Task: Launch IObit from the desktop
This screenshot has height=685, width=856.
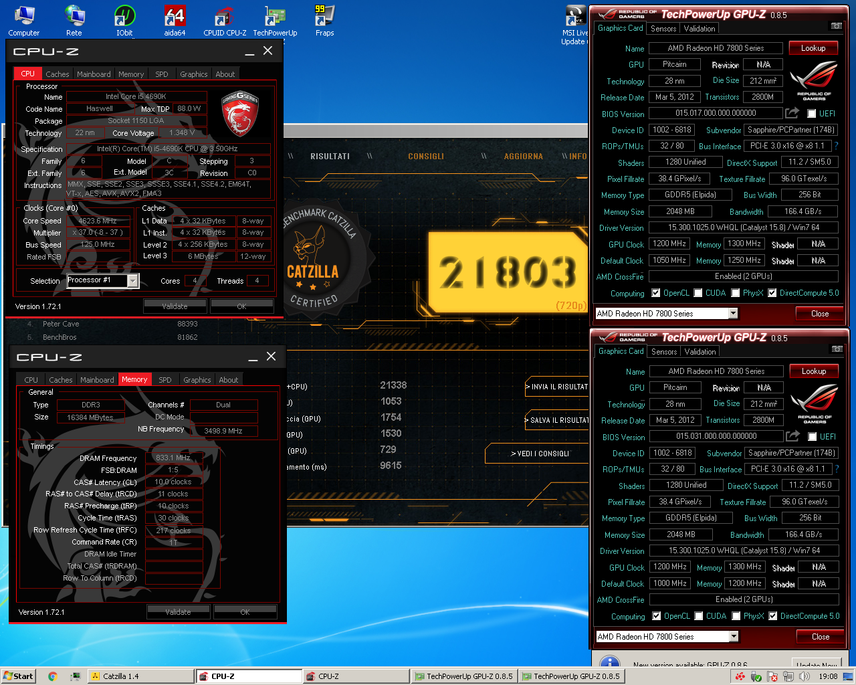Action: [124, 20]
